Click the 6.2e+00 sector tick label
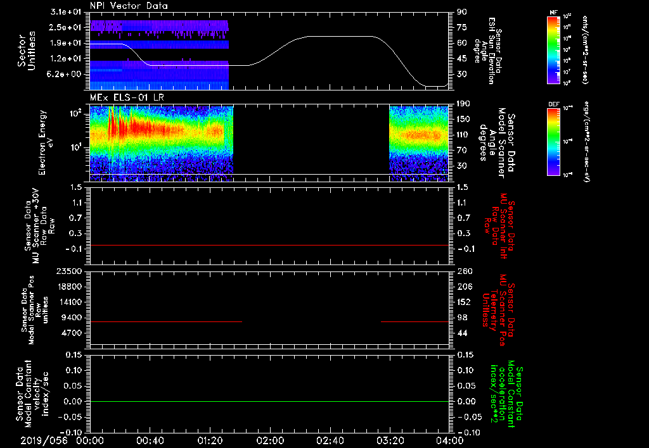The width and height of the screenshot is (649, 448). (65, 74)
